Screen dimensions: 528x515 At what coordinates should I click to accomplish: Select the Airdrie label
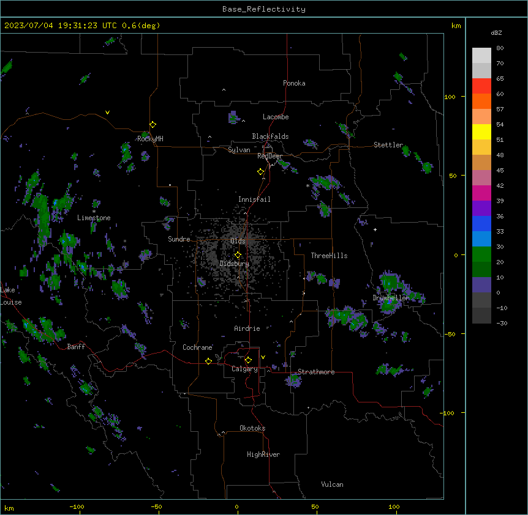pos(247,328)
